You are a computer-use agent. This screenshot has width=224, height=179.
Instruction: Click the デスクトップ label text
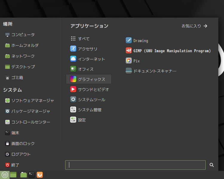click(23, 67)
